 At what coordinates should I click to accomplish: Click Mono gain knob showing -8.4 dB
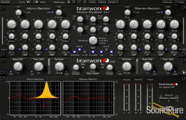tap(38, 24)
